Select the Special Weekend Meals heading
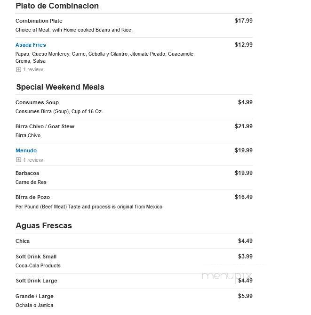This screenshot has height=315, width=311. pyautogui.click(x=60, y=87)
